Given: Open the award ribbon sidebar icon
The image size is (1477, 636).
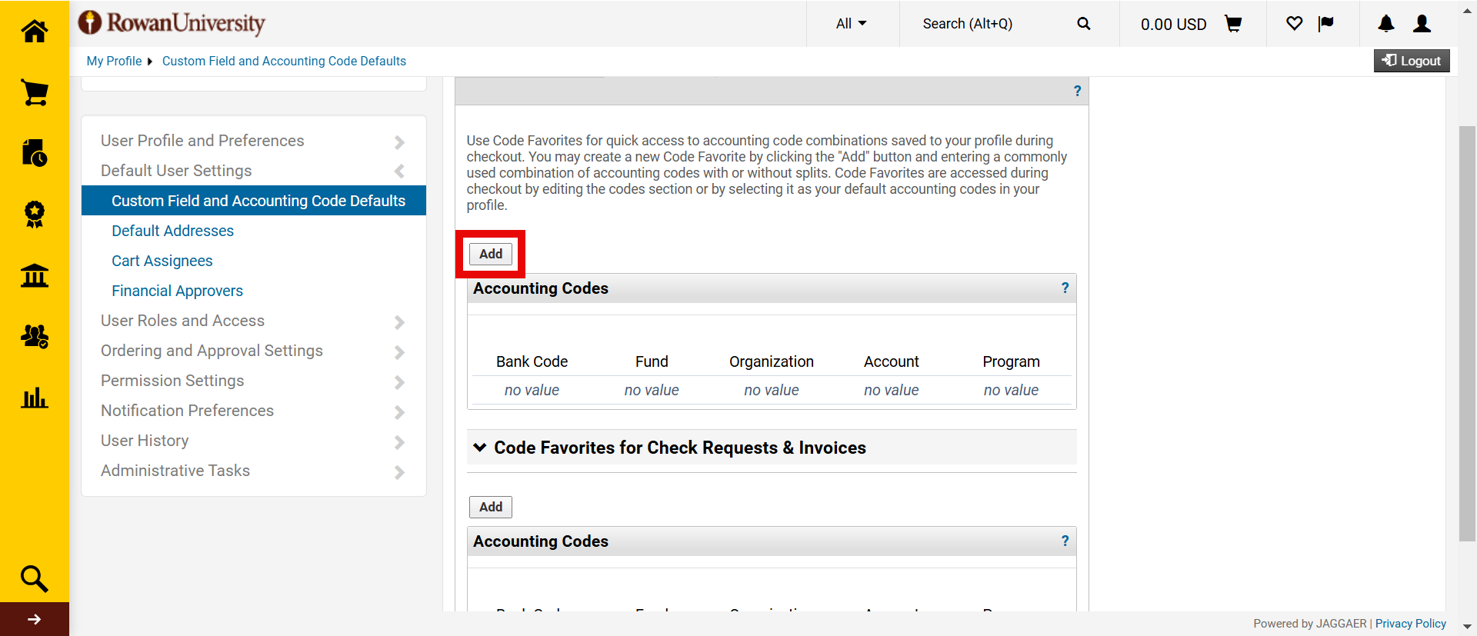Looking at the screenshot, I should (35, 214).
